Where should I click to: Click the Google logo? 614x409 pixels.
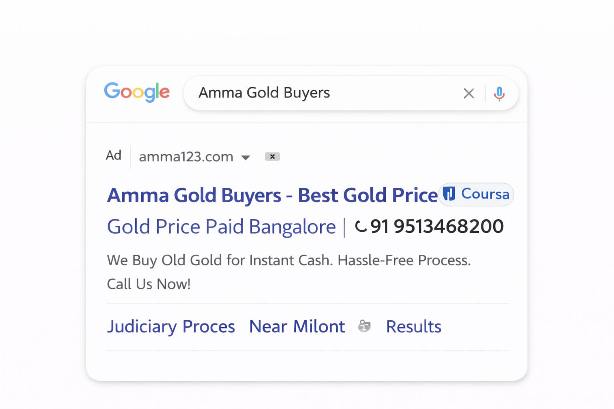click(x=137, y=92)
